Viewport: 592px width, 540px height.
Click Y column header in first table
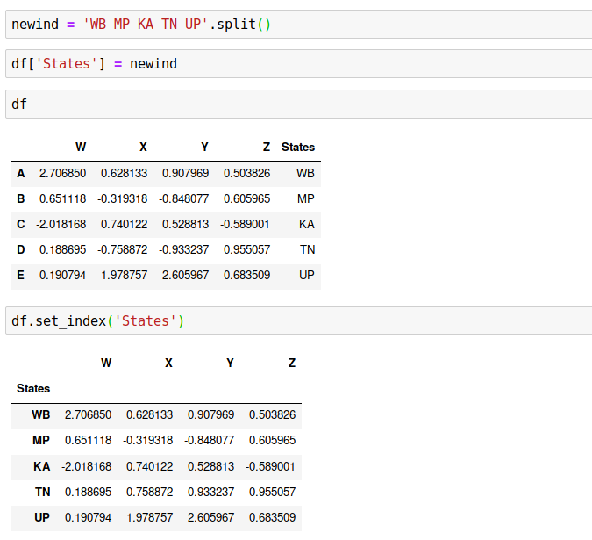(204, 148)
